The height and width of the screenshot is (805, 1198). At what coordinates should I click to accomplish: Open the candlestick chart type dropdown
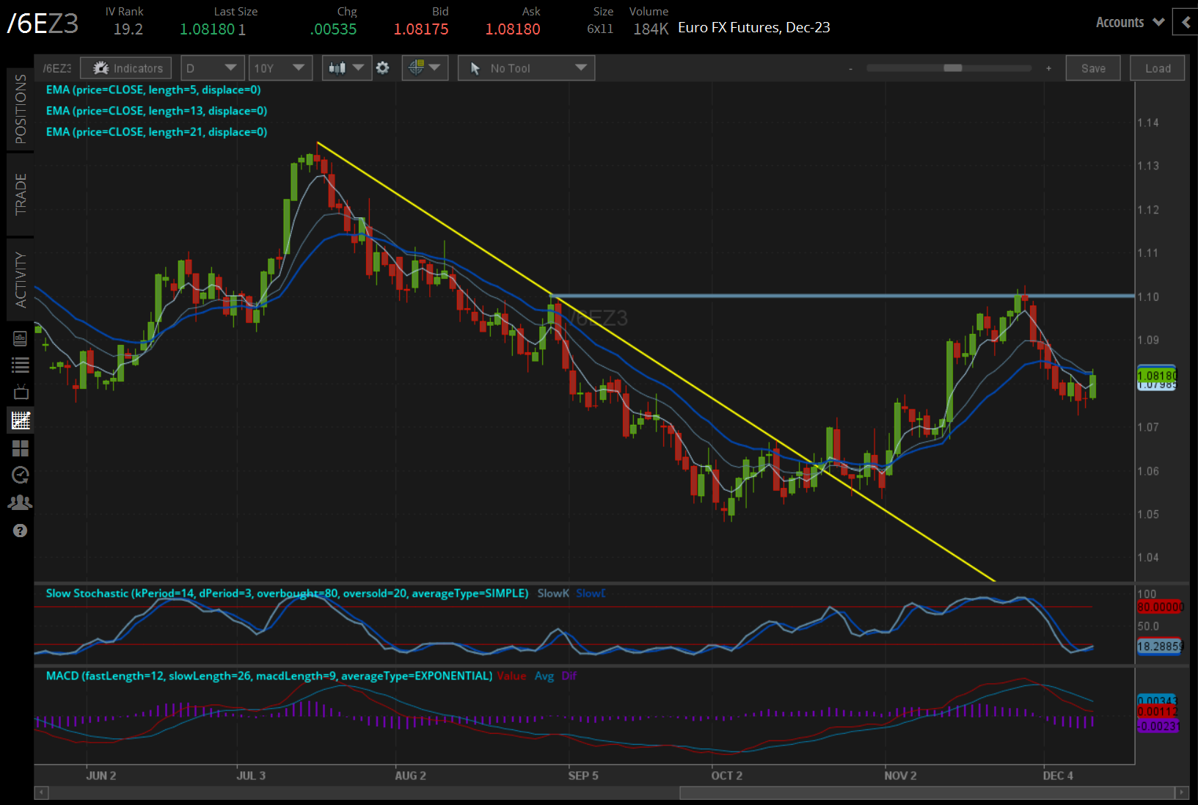point(346,68)
